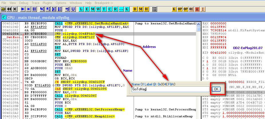Click the EIP register value 00401000

click(218, 53)
